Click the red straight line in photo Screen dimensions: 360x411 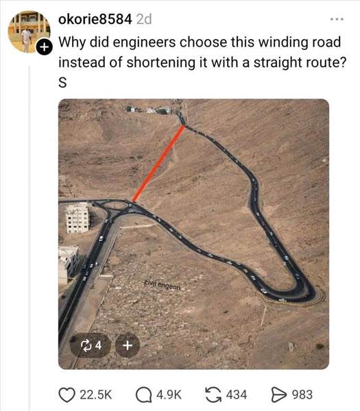[x=158, y=163]
